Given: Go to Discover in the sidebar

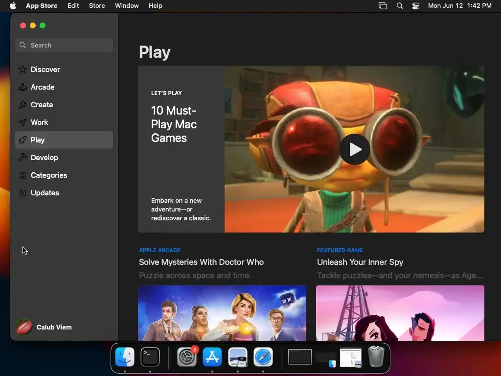Looking at the screenshot, I should [x=64, y=70].
